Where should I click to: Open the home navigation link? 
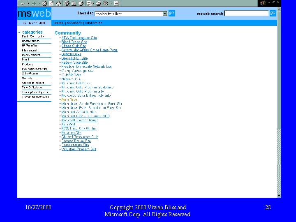coord(59,23)
